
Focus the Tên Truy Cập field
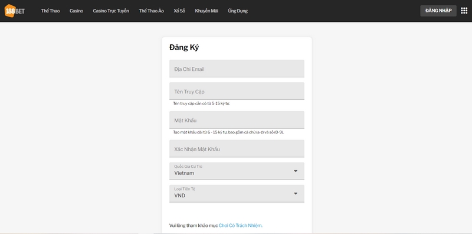(x=237, y=91)
